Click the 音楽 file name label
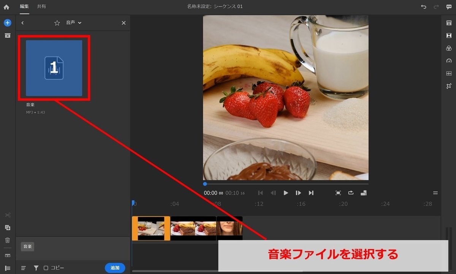 point(30,105)
